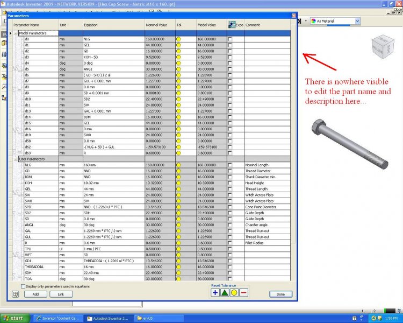Click the small arrow left of As Material
The image size is (403, 323).
click(306, 21)
